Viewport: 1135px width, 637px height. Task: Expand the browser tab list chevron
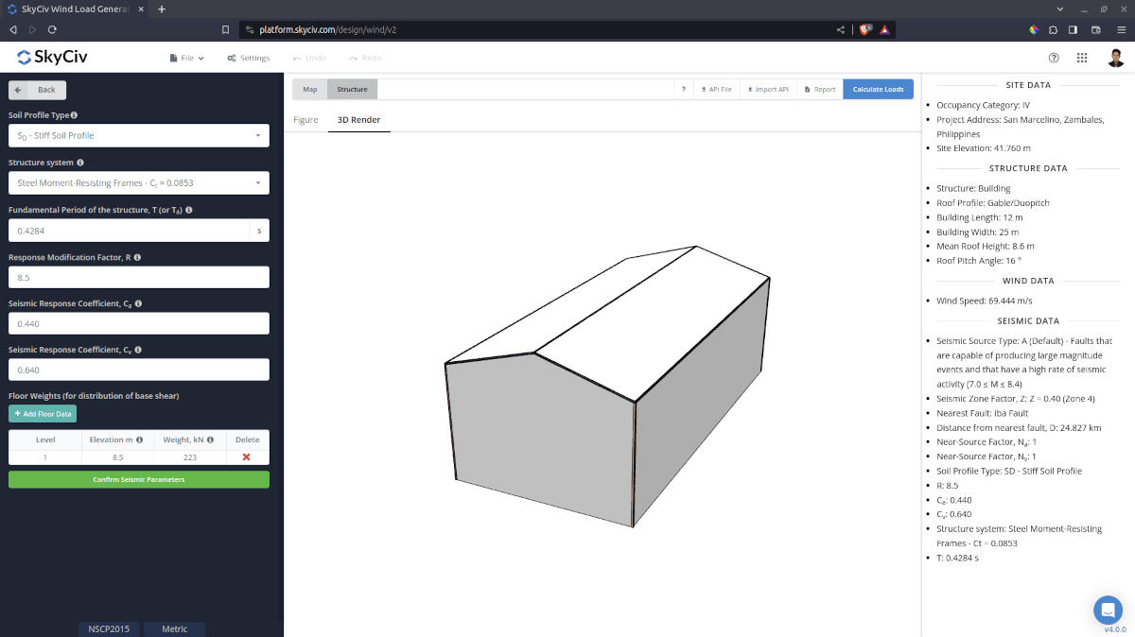point(1059,8)
